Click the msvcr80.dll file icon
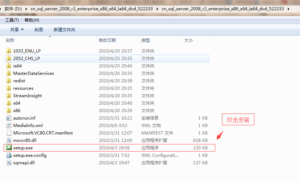This screenshot has height=182, width=300. point(9,140)
